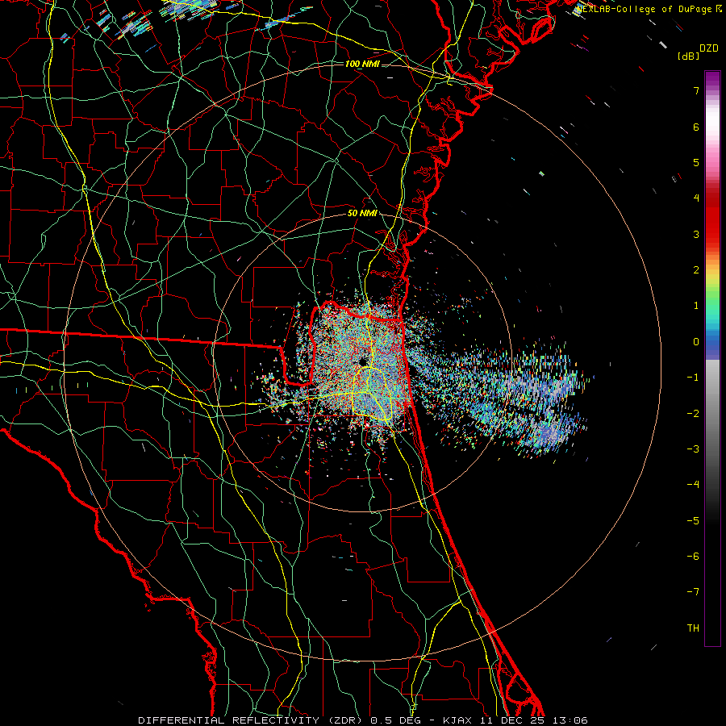Click the TH threshold label
Screen dimensions: 726x726
(693, 628)
